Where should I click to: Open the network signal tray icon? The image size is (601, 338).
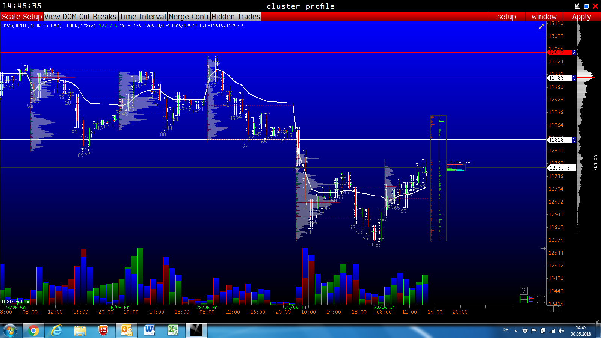(x=552, y=331)
